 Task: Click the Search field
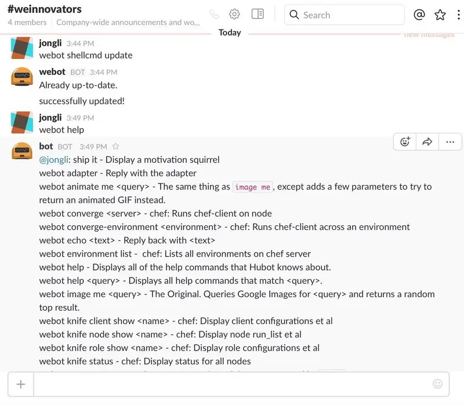(344, 15)
